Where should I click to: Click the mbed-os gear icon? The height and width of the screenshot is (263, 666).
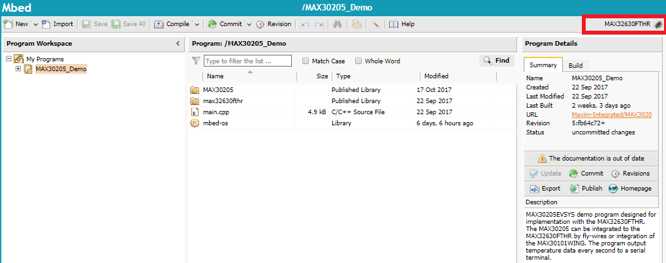[x=195, y=123]
